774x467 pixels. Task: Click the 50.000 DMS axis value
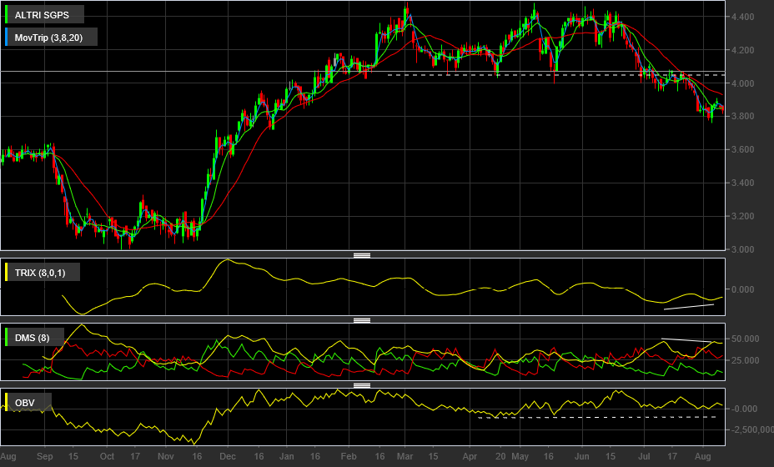[x=745, y=339]
